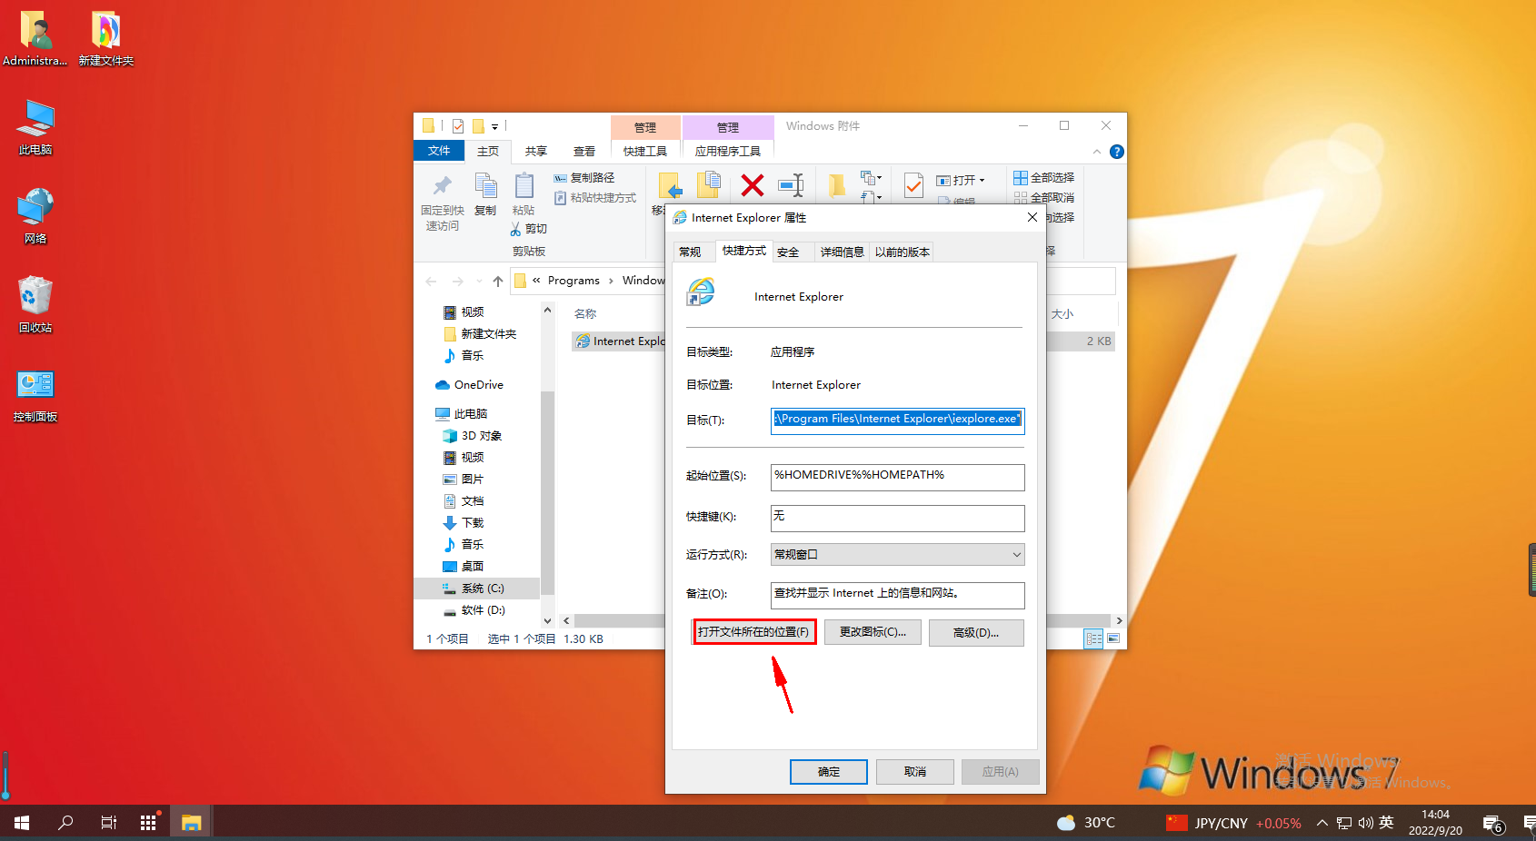Click the Rename icon in ribbon
The image size is (1536, 841).
(791, 185)
